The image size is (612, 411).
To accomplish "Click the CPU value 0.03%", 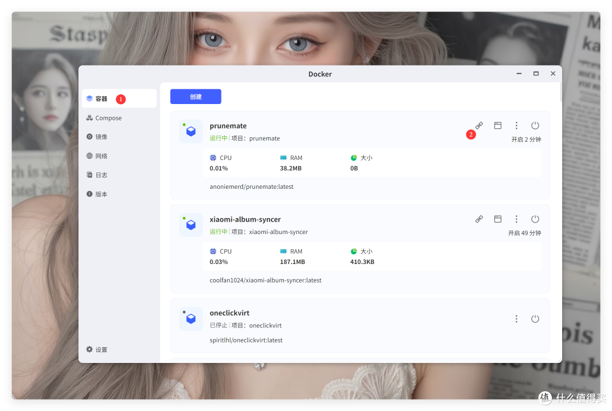I will pyautogui.click(x=219, y=262).
